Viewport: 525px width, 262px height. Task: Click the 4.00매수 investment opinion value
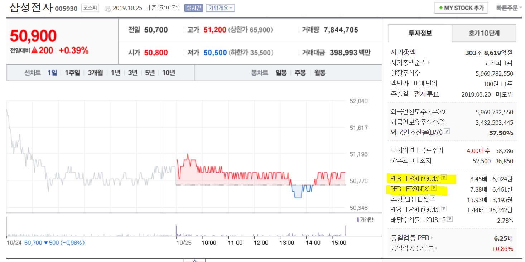pos(478,150)
